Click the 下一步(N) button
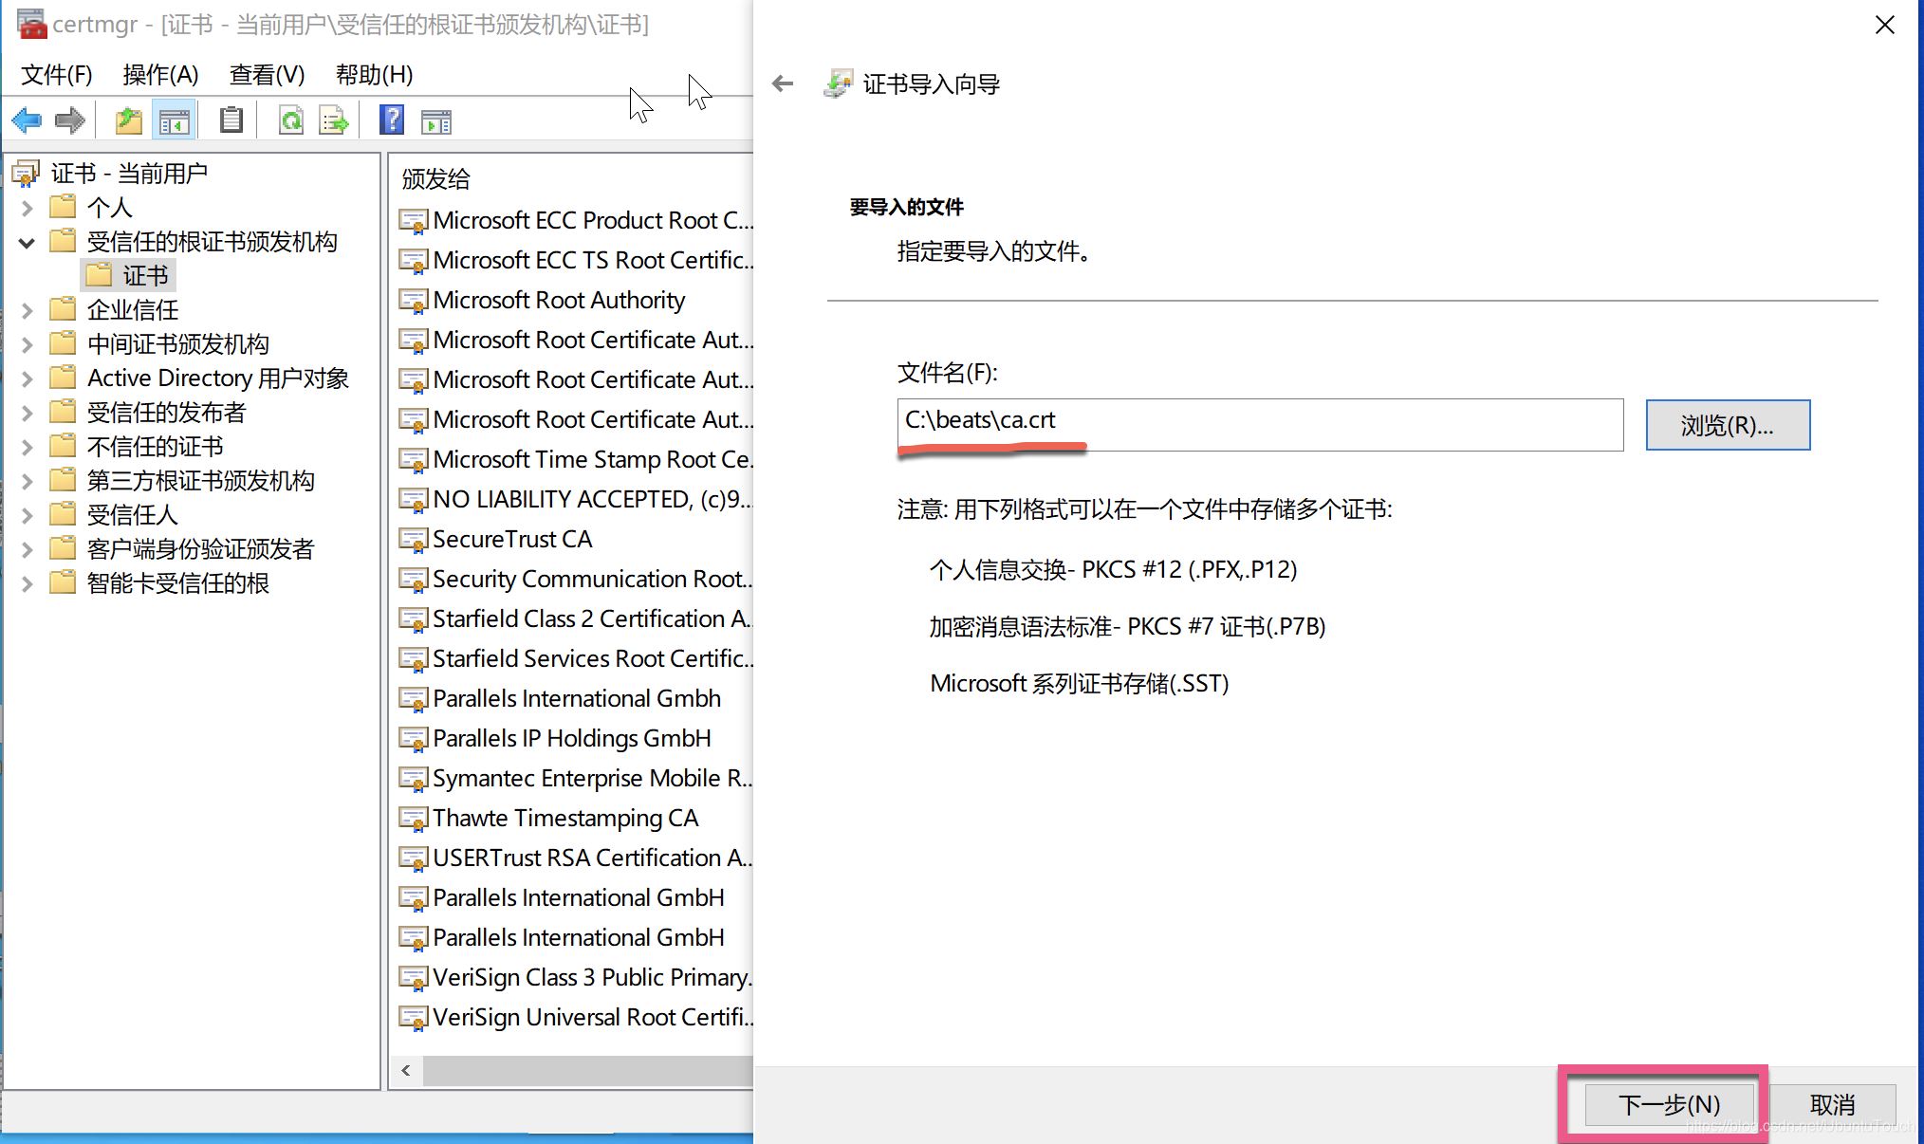 1668,1104
